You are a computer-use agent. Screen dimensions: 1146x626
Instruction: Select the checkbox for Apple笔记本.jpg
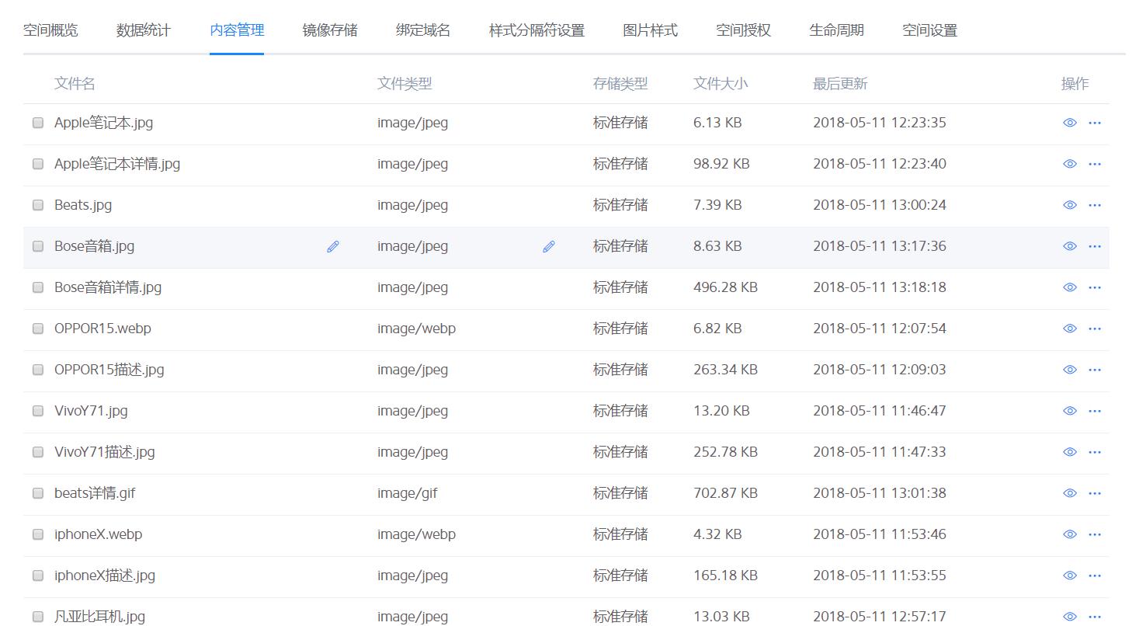38,123
